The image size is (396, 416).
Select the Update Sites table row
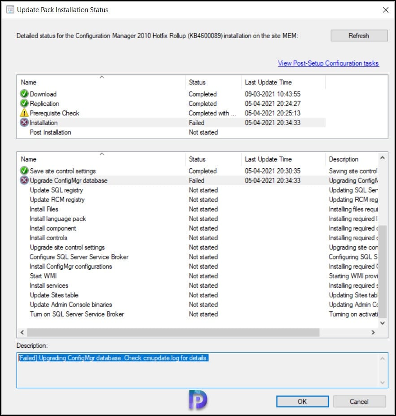[x=198, y=295]
